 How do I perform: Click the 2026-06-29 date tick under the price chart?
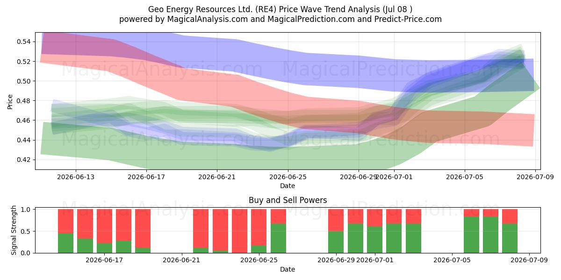pos(358,177)
